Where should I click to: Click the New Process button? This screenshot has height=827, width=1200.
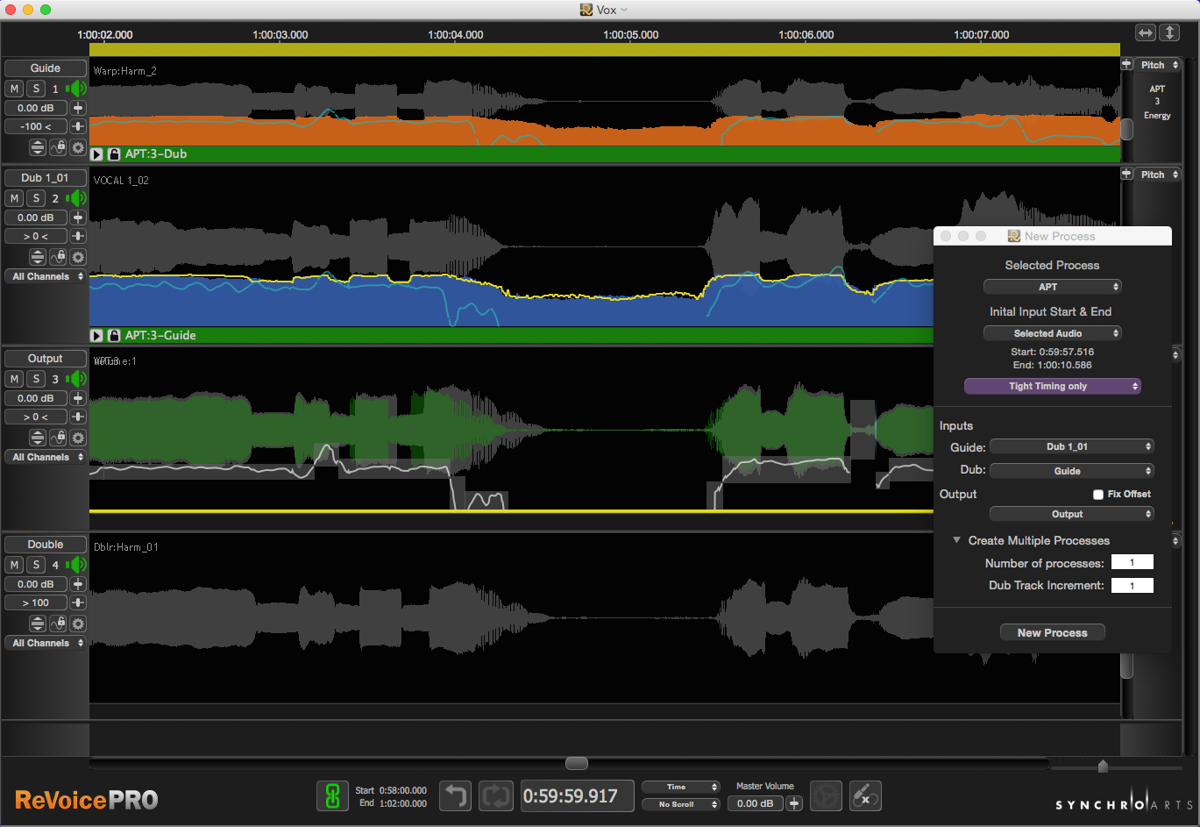point(1052,632)
